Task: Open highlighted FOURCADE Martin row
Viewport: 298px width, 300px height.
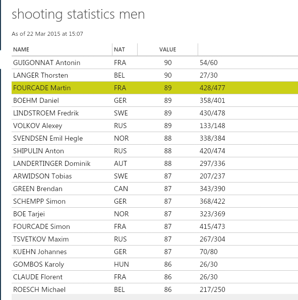Action: (155, 88)
